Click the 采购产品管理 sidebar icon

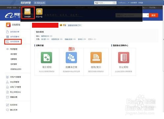click(7, 77)
